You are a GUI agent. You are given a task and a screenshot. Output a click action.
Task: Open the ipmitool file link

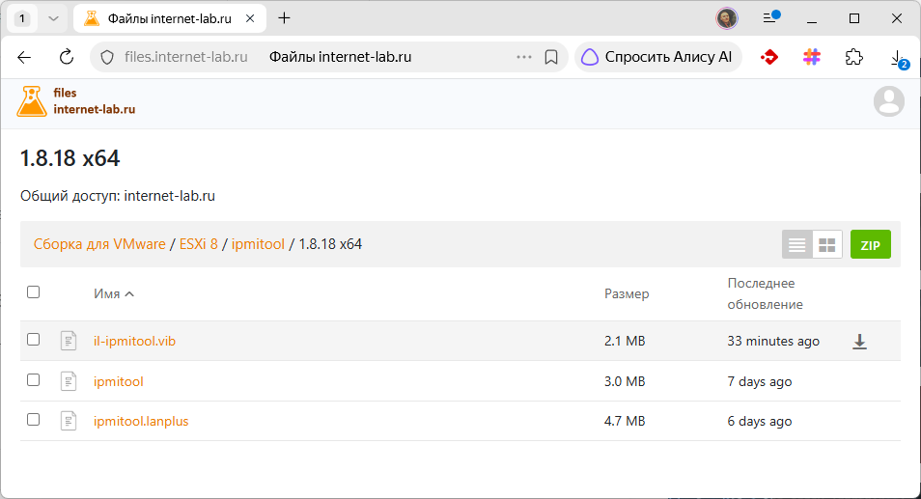tap(118, 381)
